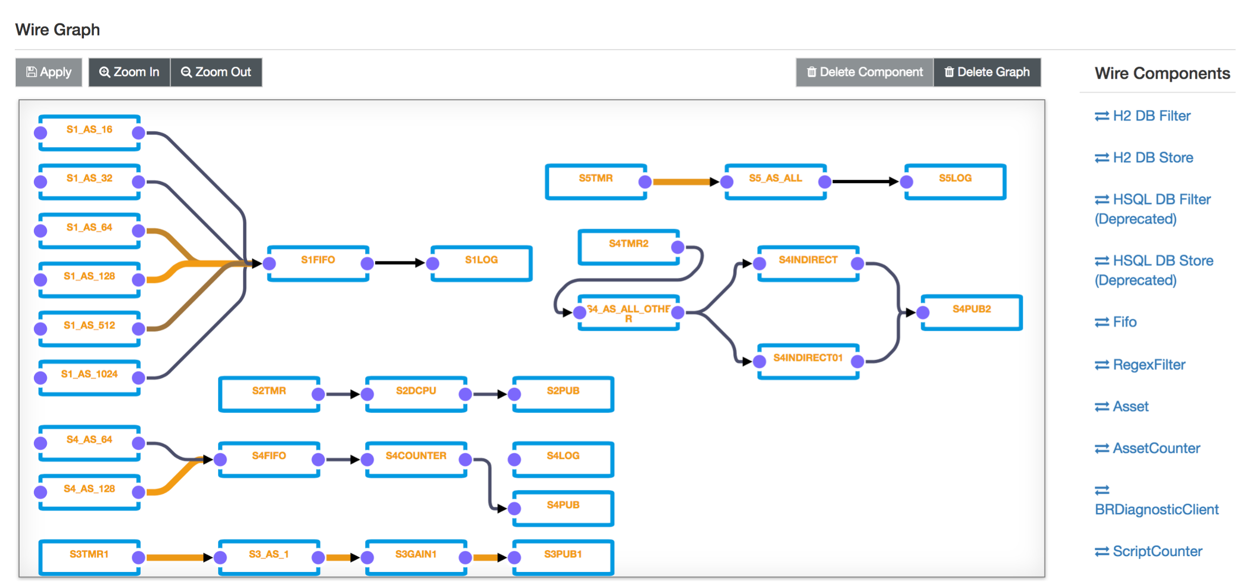Select the S5LOG node
The image size is (1239, 584).
point(956,181)
